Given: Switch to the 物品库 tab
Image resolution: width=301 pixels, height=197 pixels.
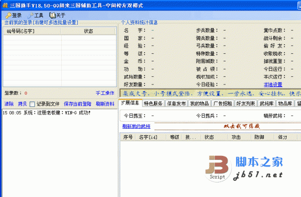Looking at the screenshot, I should (x=285, y=104).
